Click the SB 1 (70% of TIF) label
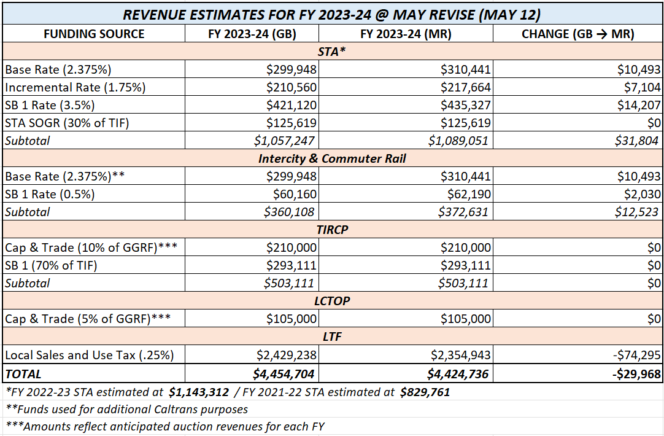Viewport: 664px width, 436px height. pos(51,265)
